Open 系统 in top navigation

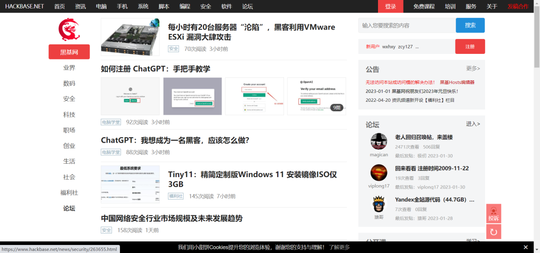[x=143, y=6]
